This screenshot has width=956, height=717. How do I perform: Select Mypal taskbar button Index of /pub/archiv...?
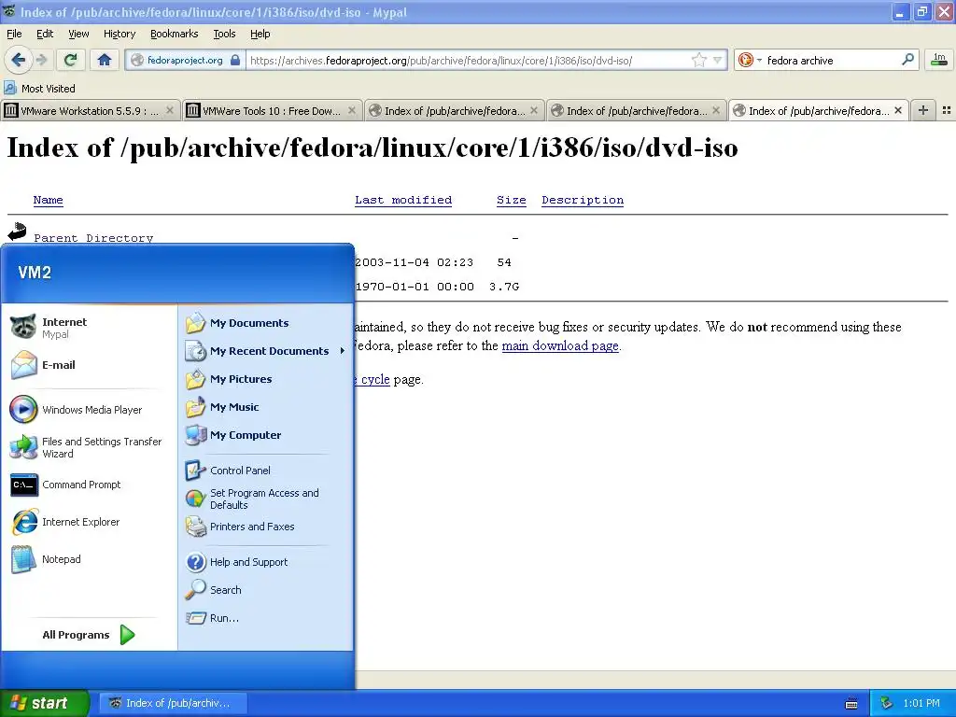click(x=173, y=703)
